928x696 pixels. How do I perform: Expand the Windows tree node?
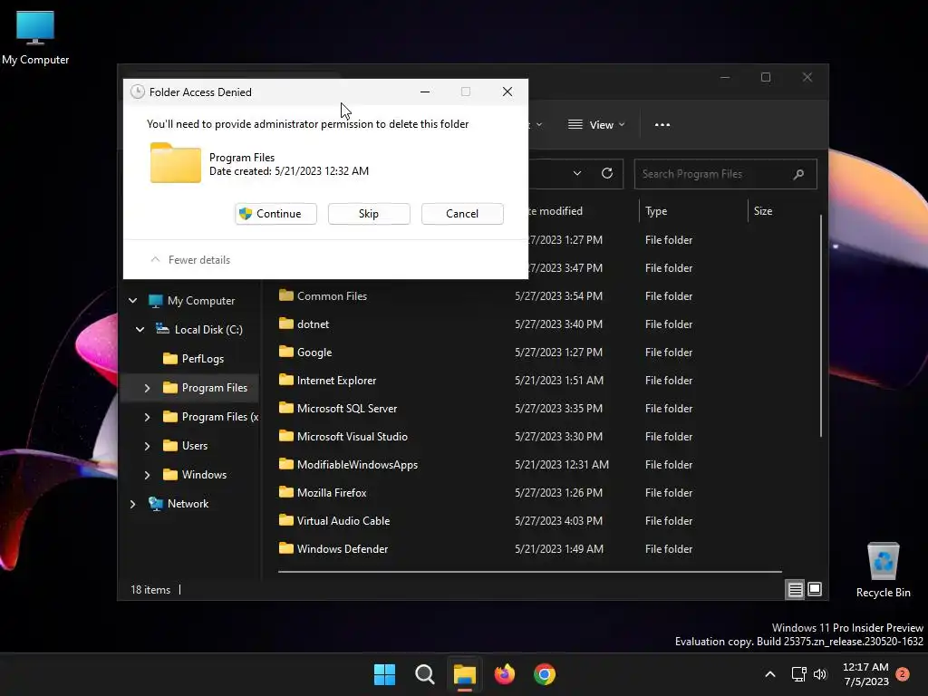point(148,475)
